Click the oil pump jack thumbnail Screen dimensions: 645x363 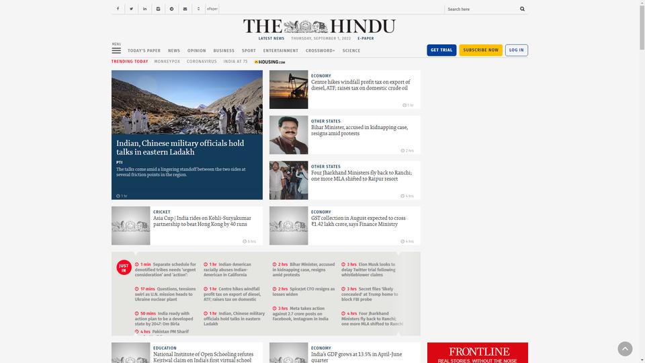[x=289, y=89]
